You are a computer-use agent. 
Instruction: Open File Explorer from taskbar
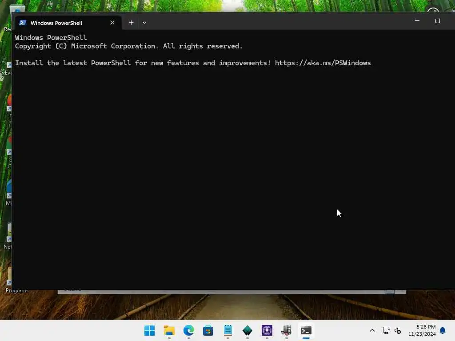point(169,330)
